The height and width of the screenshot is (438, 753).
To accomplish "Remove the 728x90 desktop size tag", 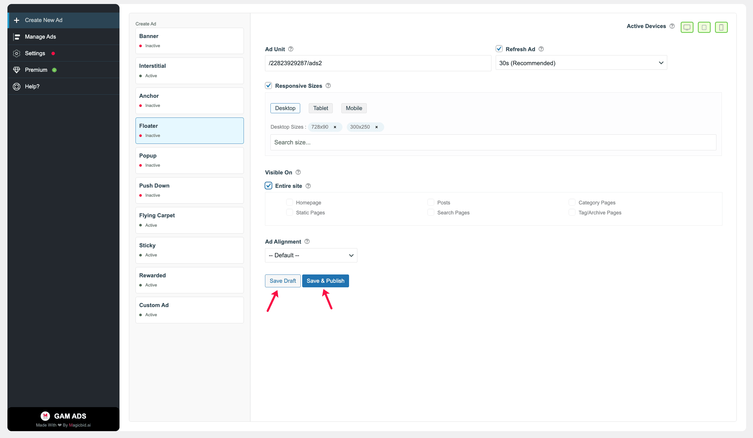I will [x=335, y=127].
